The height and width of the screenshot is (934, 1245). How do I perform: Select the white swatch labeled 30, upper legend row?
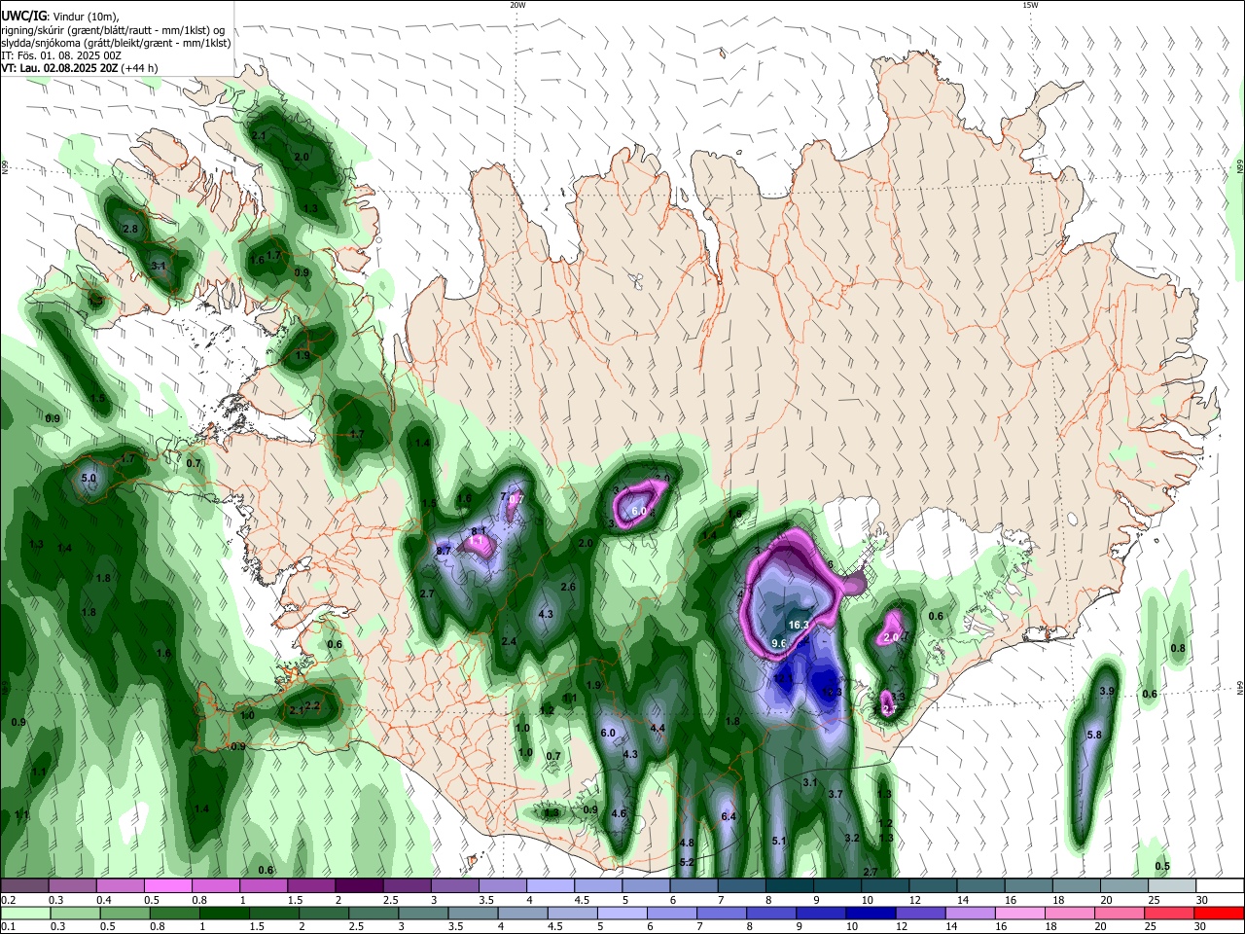1220,886
